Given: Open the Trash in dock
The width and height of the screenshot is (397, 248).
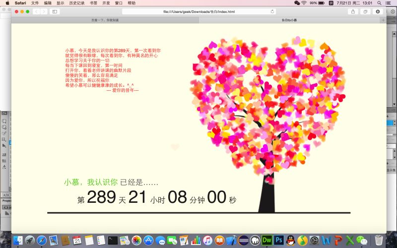Looking at the screenshot, I should [379, 240].
